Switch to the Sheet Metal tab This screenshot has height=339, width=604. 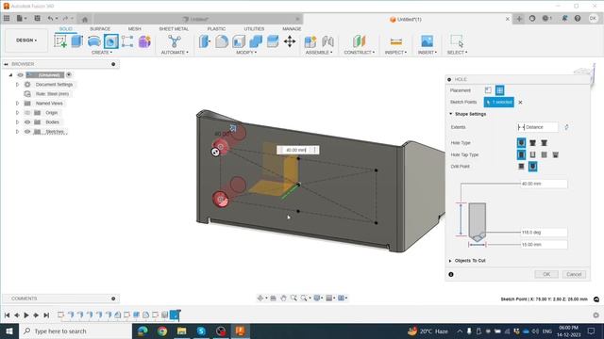tap(174, 29)
